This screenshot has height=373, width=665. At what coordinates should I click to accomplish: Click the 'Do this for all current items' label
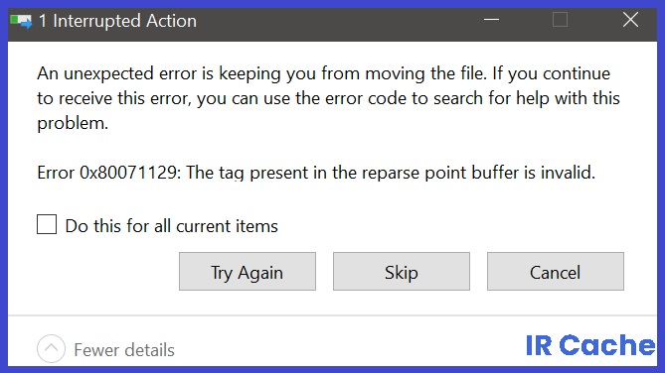pyautogui.click(x=171, y=226)
